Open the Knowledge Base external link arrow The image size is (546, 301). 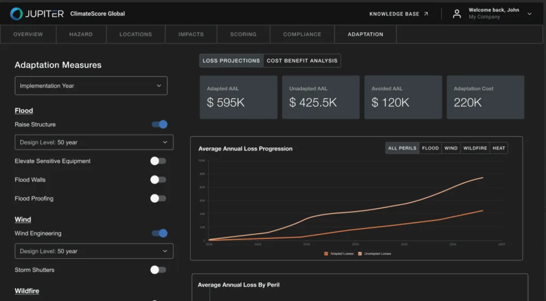[x=426, y=14]
